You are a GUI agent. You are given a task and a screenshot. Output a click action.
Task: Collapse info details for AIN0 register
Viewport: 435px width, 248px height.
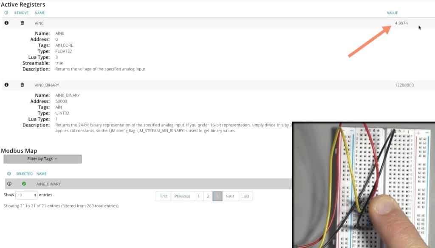(x=6, y=23)
